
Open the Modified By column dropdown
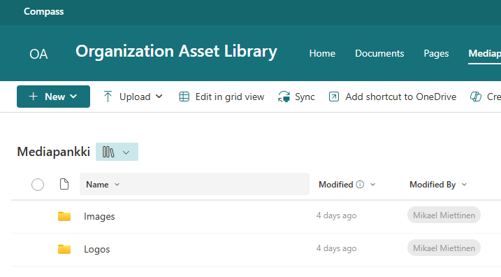pos(464,185)
